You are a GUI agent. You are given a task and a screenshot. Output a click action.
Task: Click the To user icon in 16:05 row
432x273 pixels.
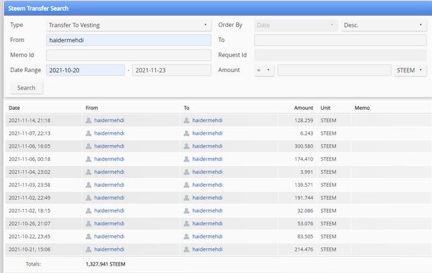186,146
